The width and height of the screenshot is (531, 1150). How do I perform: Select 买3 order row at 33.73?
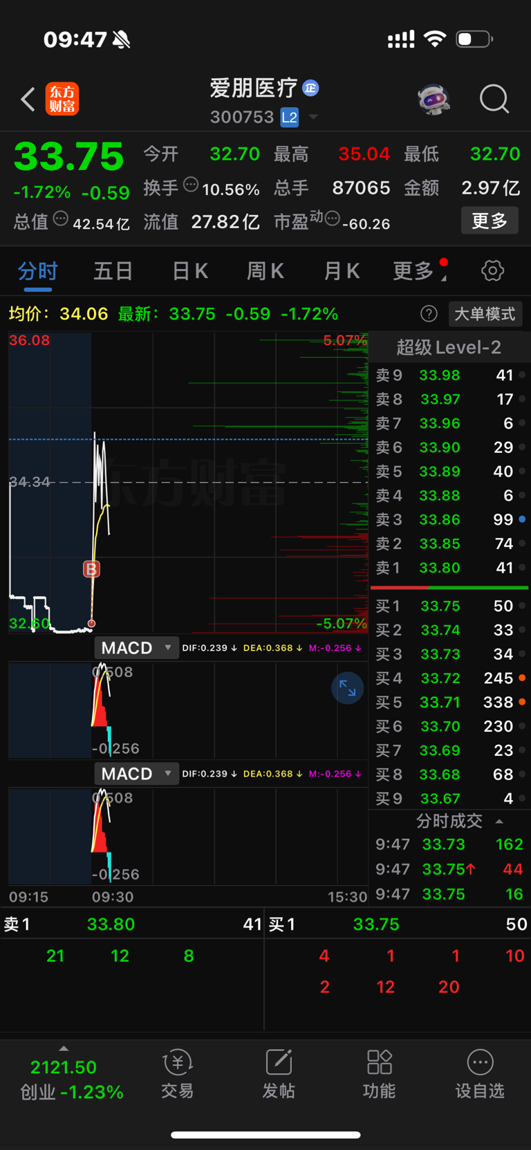[x=449, y=654]
